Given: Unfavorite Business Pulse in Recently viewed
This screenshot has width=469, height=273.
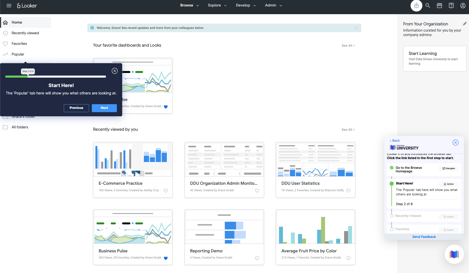Looking at the screenshot, I should tap(166, 258).
